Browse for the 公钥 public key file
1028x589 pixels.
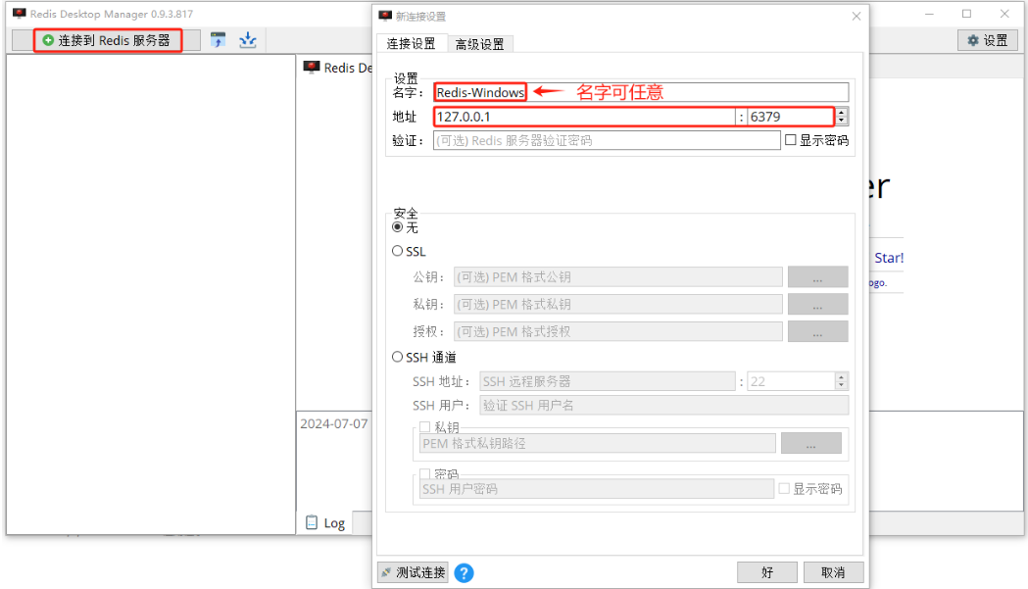pyautogui.click(x=817, y=276)
